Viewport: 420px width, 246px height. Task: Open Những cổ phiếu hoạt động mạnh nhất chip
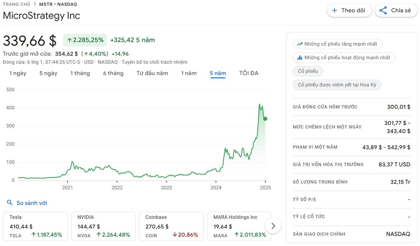click(x=344, y=58)
